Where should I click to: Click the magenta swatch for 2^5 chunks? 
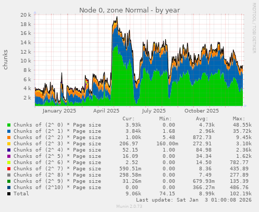pos(9,156)
